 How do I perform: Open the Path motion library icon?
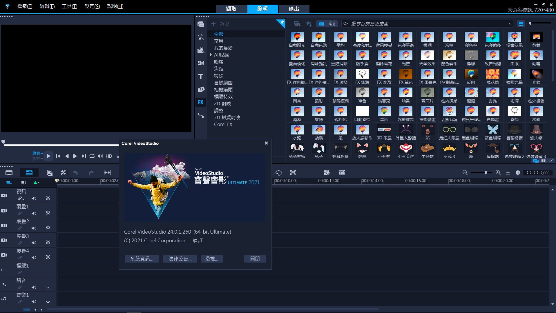click(x=201, y=115)
